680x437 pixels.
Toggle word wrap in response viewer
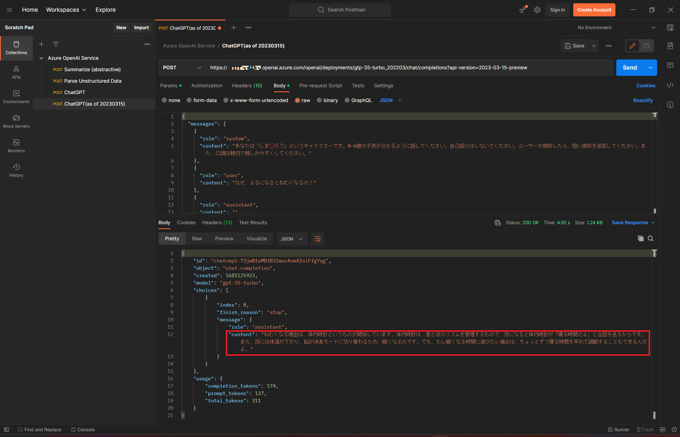click(317, 239)
